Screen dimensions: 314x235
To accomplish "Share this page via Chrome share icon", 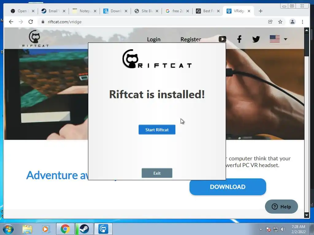I will click(x=270, y=22).
